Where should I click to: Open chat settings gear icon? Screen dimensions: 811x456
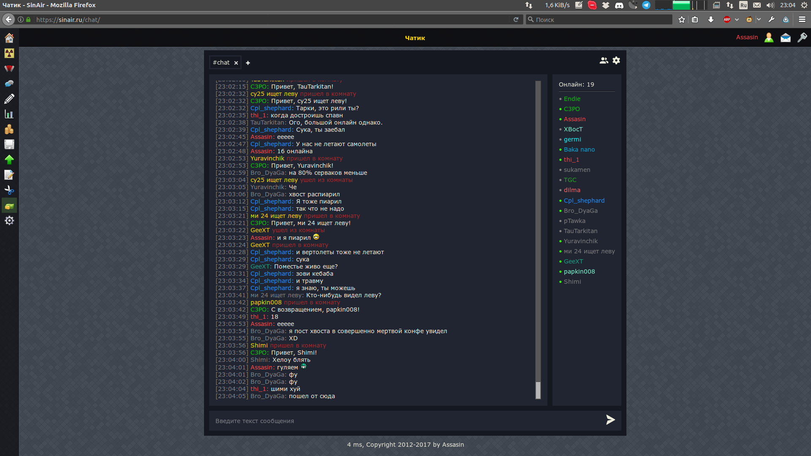pyautogui.click(x=616, y=60)
